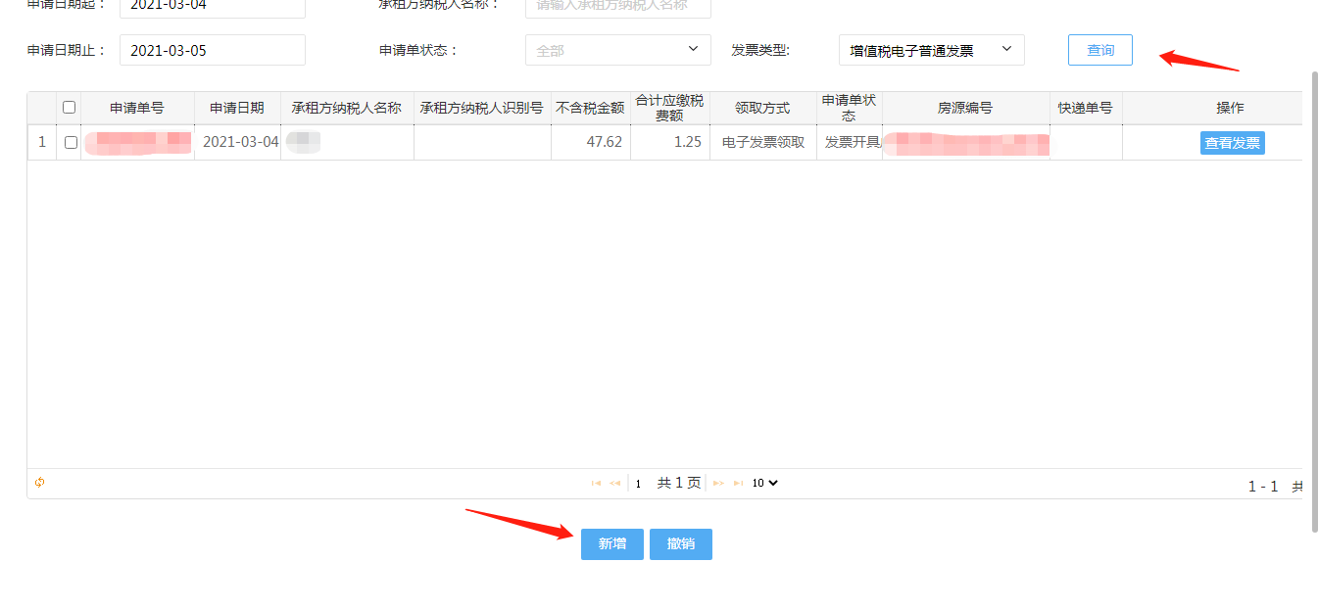Screen dimensions: 1318x609
Task: Go to next page with right arrow icon
Action: tap(716, 483)
